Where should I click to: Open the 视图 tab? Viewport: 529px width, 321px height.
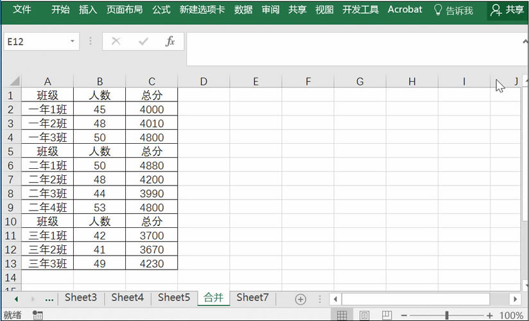click(324, 10)
